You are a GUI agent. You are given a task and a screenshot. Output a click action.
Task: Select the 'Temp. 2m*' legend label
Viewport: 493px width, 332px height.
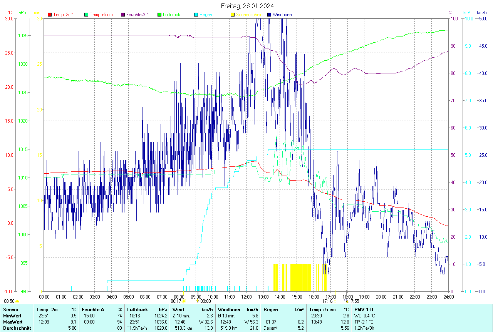pyautogui.click(x=63, y=15)
